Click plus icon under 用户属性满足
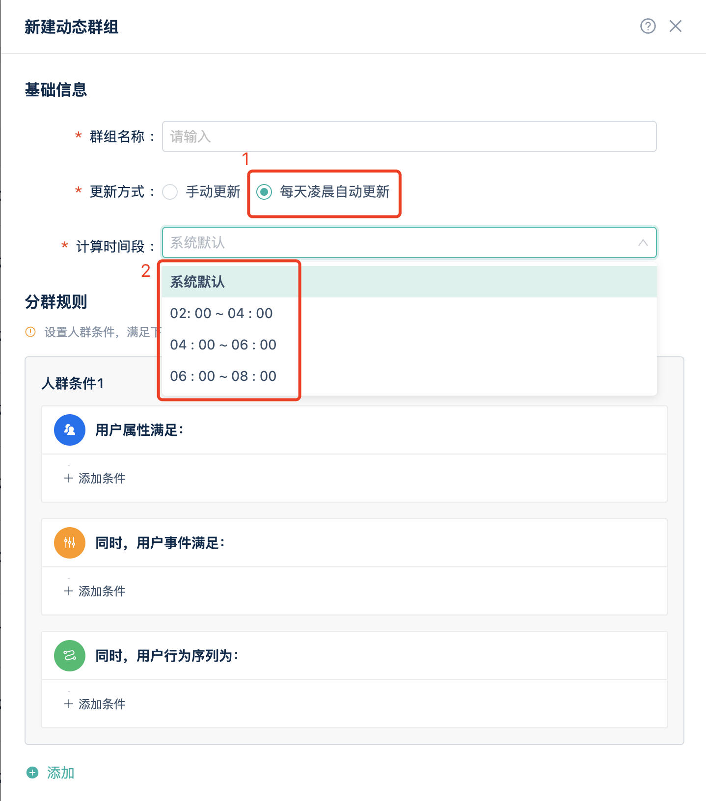 point(69,479)
